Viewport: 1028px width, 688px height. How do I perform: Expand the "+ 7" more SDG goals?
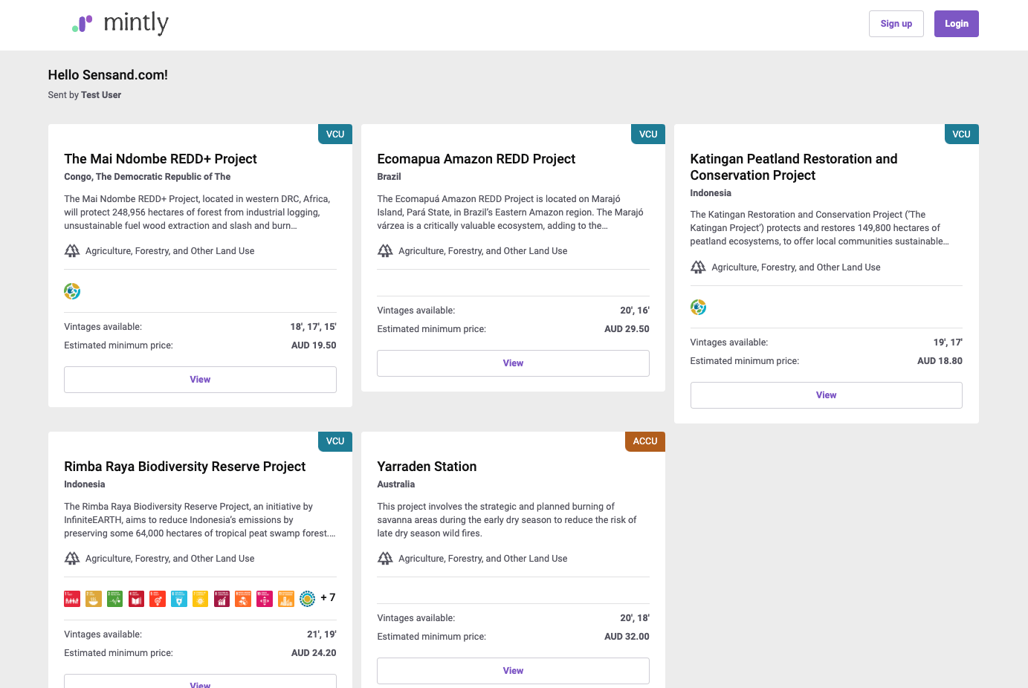328,597
